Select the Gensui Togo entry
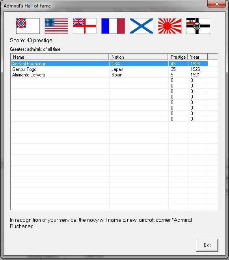Image resolution: width=229 pixels, height=260 pixels. pyautogui.click(x=24, y=69)
